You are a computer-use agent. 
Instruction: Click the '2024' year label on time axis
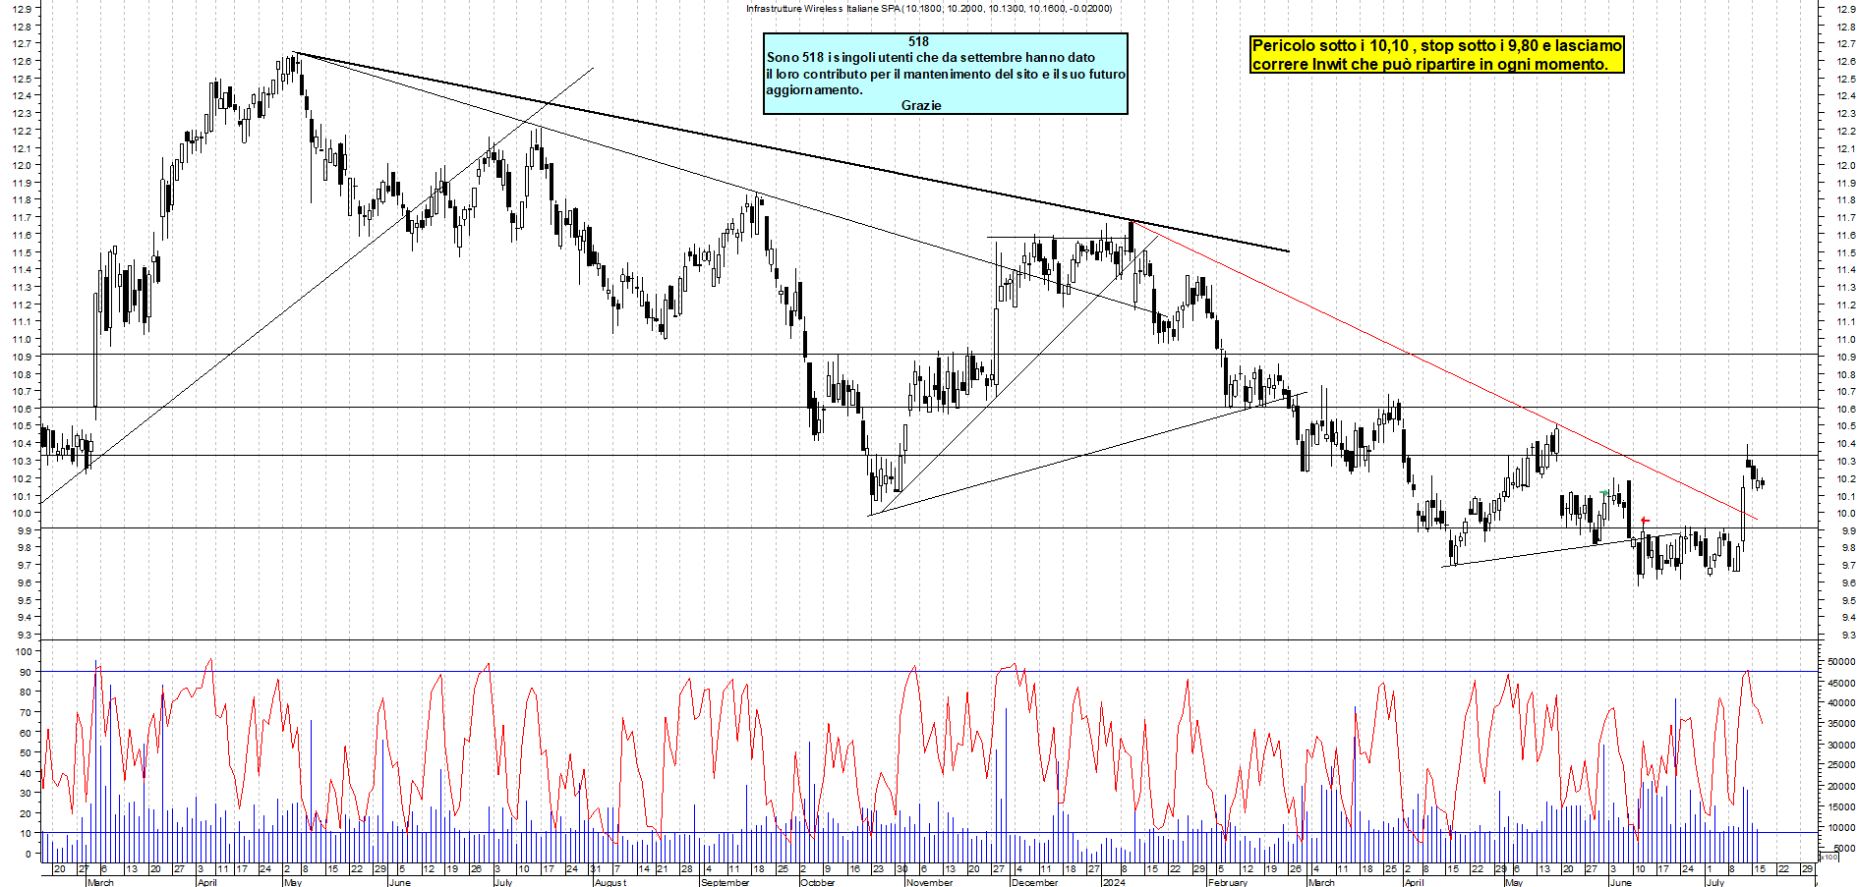(1113, 882)
